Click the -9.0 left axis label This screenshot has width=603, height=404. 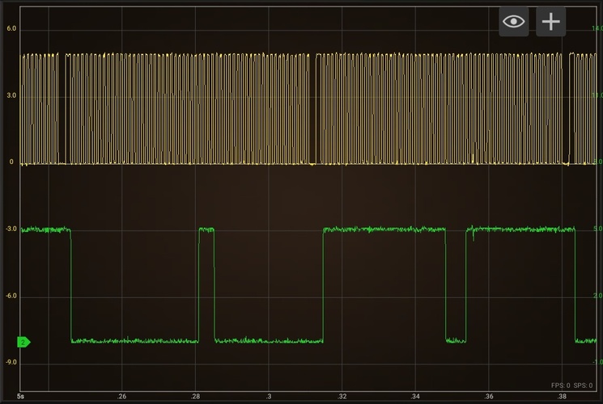point(11,363)
